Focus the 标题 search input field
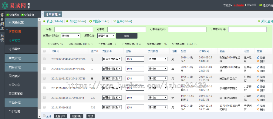Screen dimensions: 273x119 pyautogui.click(x=74, y=30)
